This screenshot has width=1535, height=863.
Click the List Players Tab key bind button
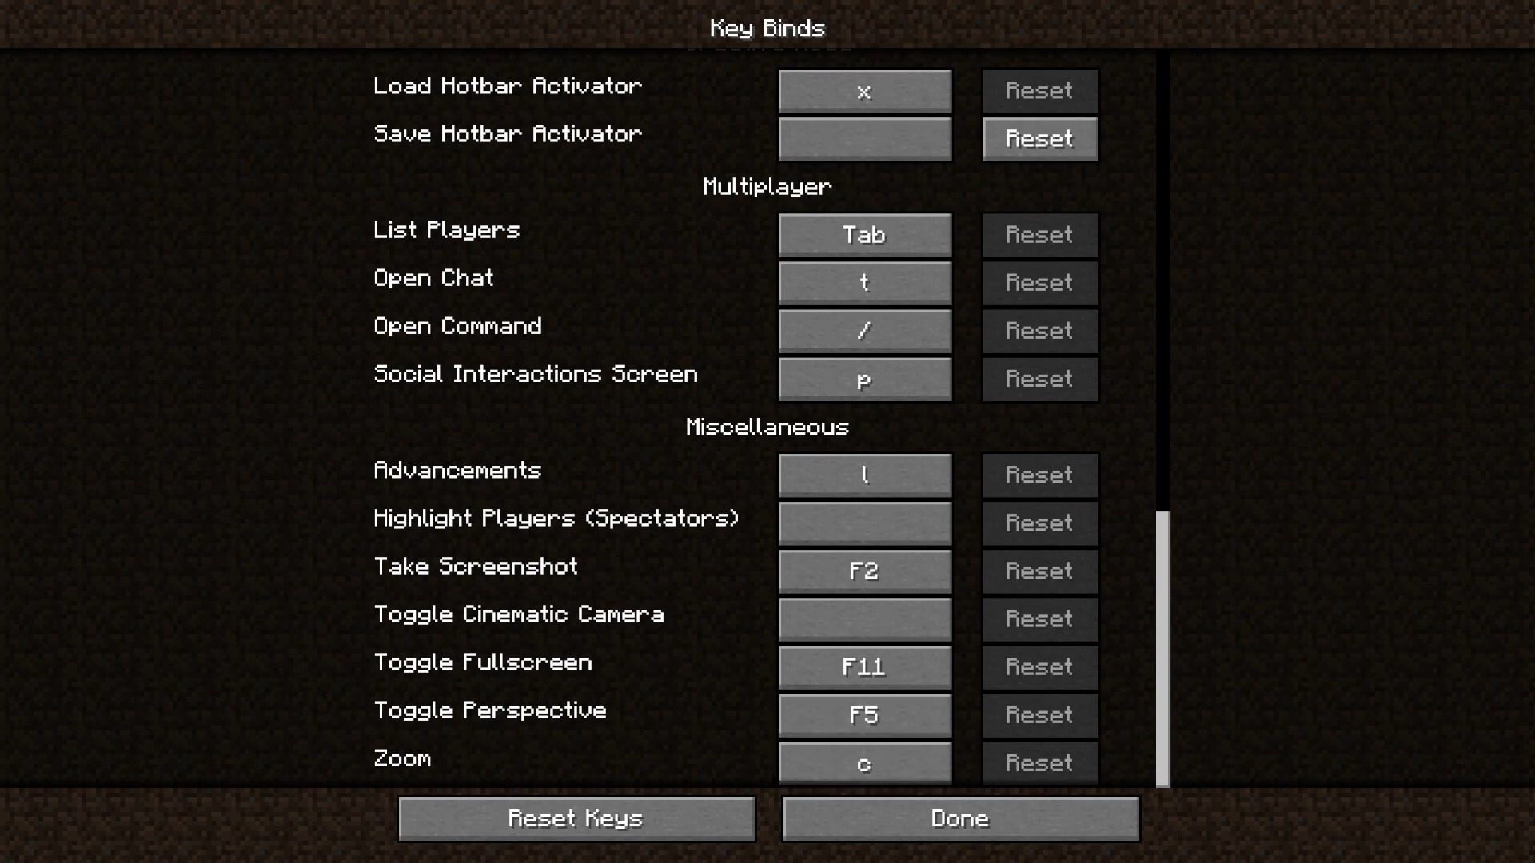coord(863,235)
